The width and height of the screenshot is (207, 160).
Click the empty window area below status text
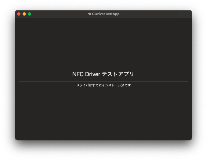[103, 113]
